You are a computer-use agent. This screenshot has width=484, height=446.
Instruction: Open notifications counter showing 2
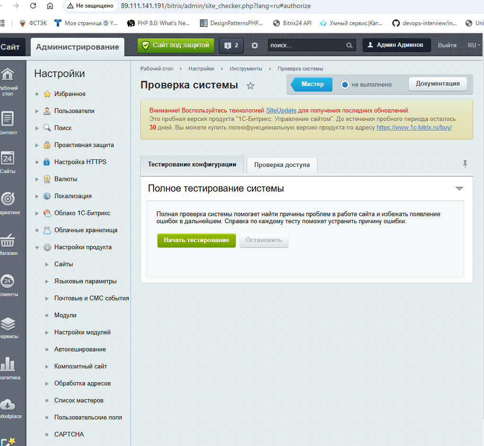coord(231,45)
